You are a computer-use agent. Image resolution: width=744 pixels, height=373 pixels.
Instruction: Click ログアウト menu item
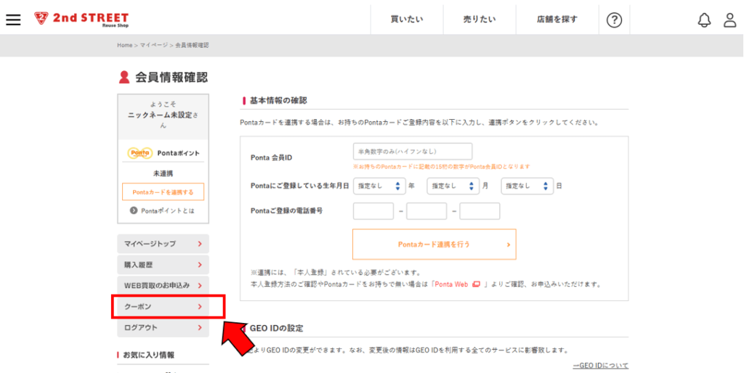pos(163,327)
